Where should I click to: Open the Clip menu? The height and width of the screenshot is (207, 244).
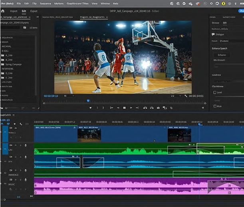pos(34,4)
